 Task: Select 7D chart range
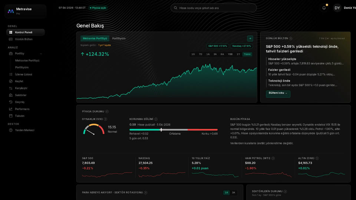coord(201,54)
